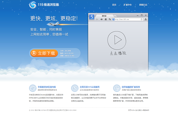Select the 新标签 tab in mock browser
The image size is (178, 114).
tap(104, 16)
